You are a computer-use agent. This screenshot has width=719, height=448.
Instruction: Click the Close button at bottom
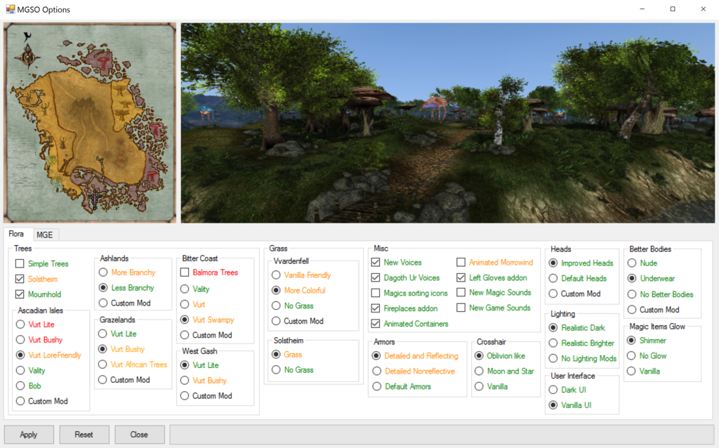tap(139, 435)
